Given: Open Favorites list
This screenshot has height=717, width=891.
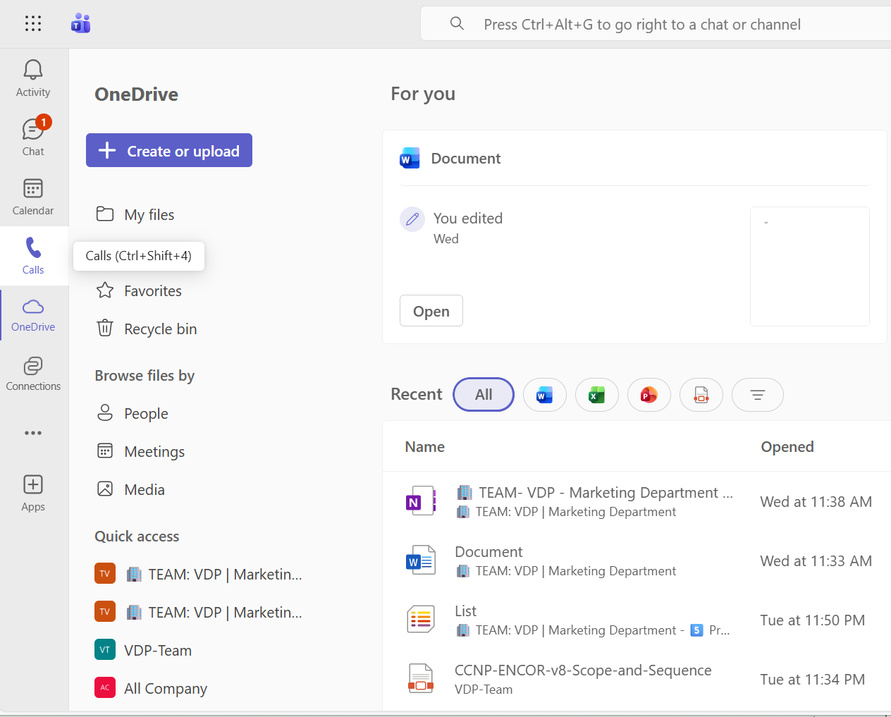Looking at the screenshot, I should tap(139, 290).
